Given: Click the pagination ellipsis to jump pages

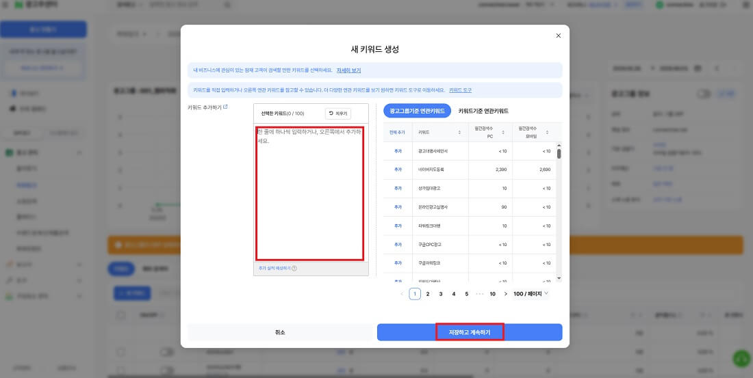Looking at the screenshot, I should tap(479, 294).
